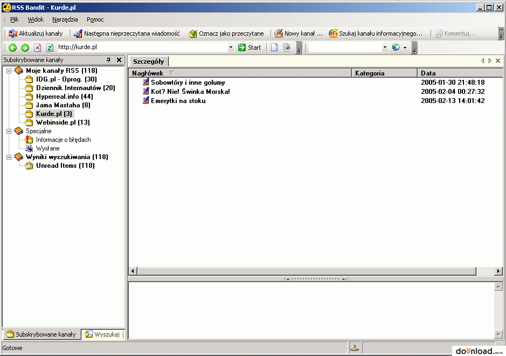
Task: Click the Sobowtóry i inne golumy item icon
Action: 146,82
